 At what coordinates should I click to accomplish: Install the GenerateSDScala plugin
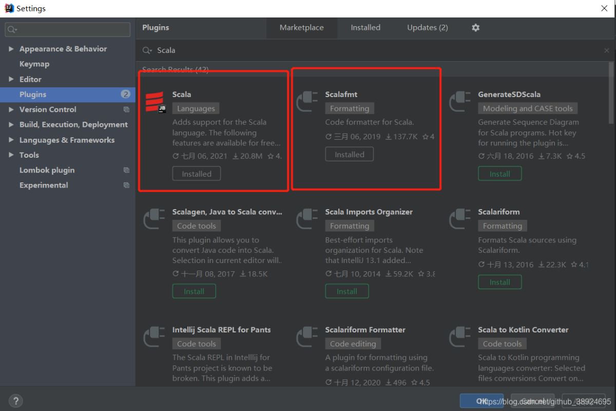(499, 174)
